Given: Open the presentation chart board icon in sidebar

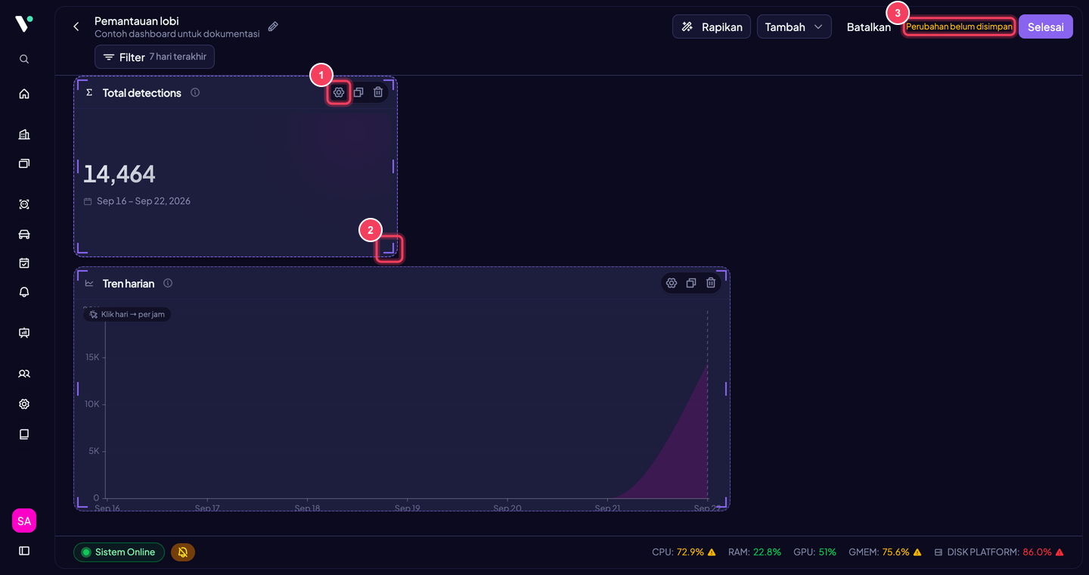Looking at the screenshot, I should pyautogui.click(x=24, y=333).
